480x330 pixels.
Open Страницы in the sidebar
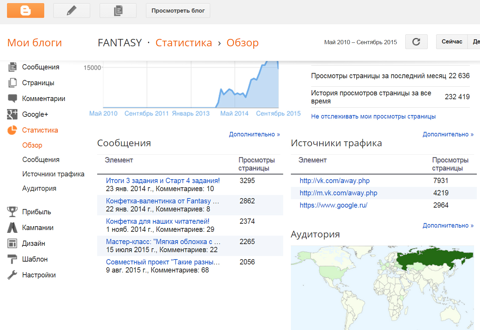38,83
